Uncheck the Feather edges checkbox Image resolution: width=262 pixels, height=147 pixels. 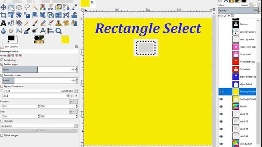(x=2, y=64)
